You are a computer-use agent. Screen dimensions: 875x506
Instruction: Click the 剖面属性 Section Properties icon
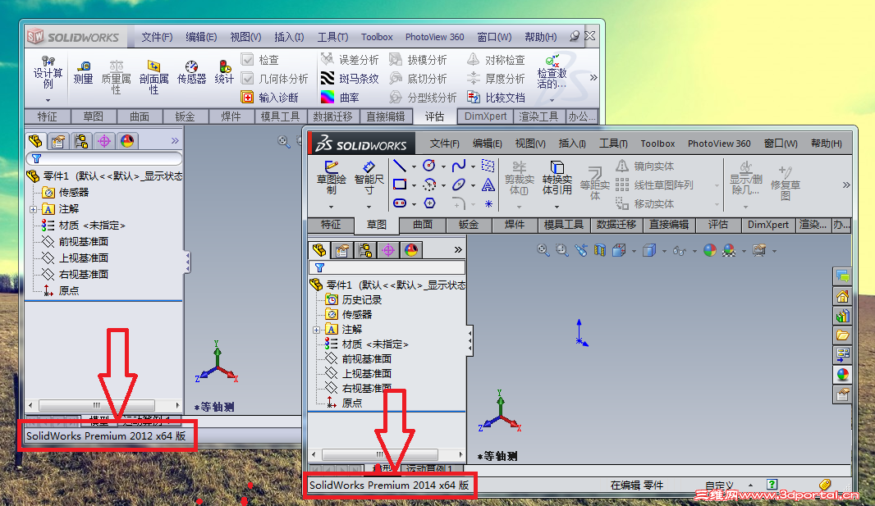[153, 69]
